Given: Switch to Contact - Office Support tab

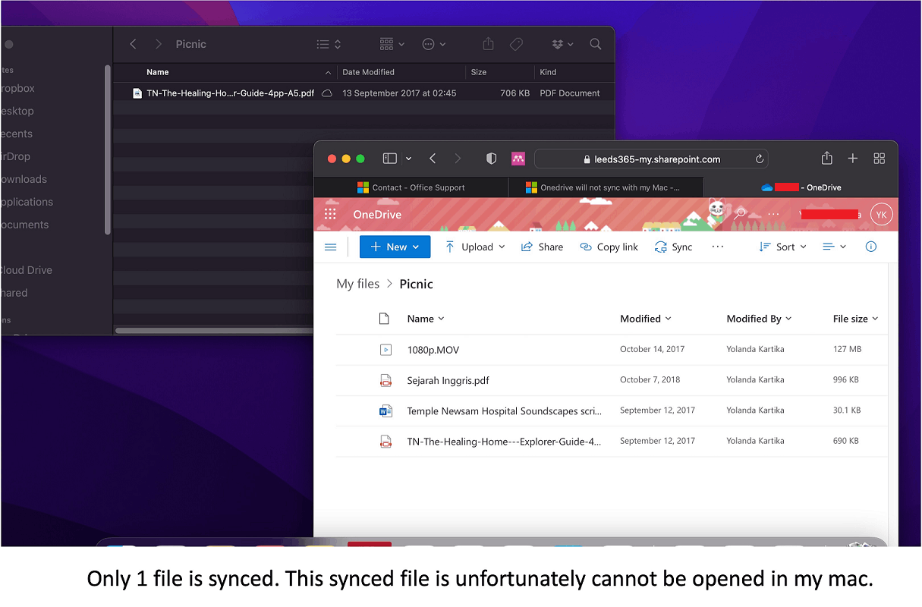Looking at the screenshot, I should pyautogui.click(x=411, y=187).
